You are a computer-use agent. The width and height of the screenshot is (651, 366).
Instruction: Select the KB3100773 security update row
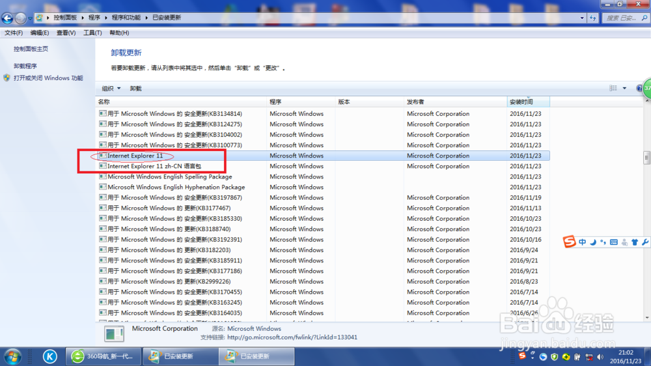point(323,145)
